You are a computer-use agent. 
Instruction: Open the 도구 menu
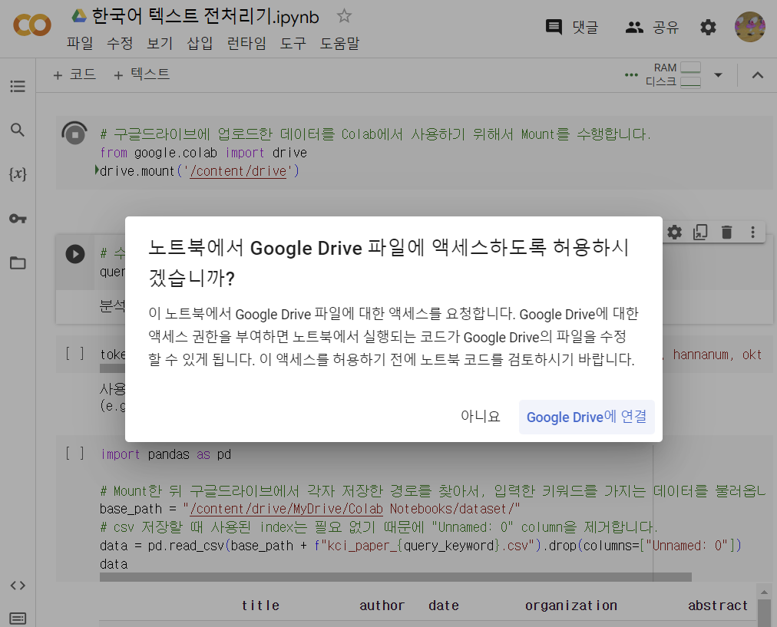pos(293,43)
